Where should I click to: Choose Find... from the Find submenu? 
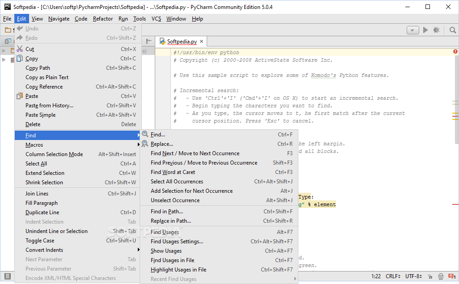pyautogui.click(x=219, y=134)
